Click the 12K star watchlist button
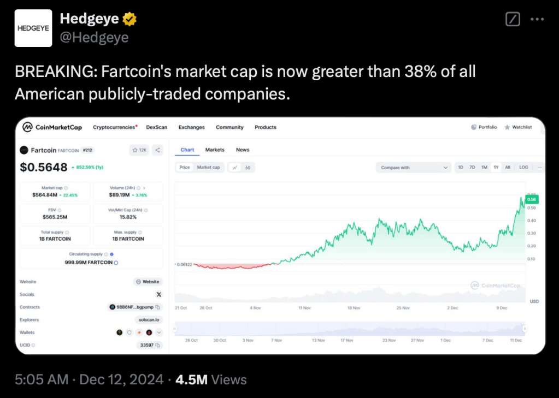 [x=139, y=150]
